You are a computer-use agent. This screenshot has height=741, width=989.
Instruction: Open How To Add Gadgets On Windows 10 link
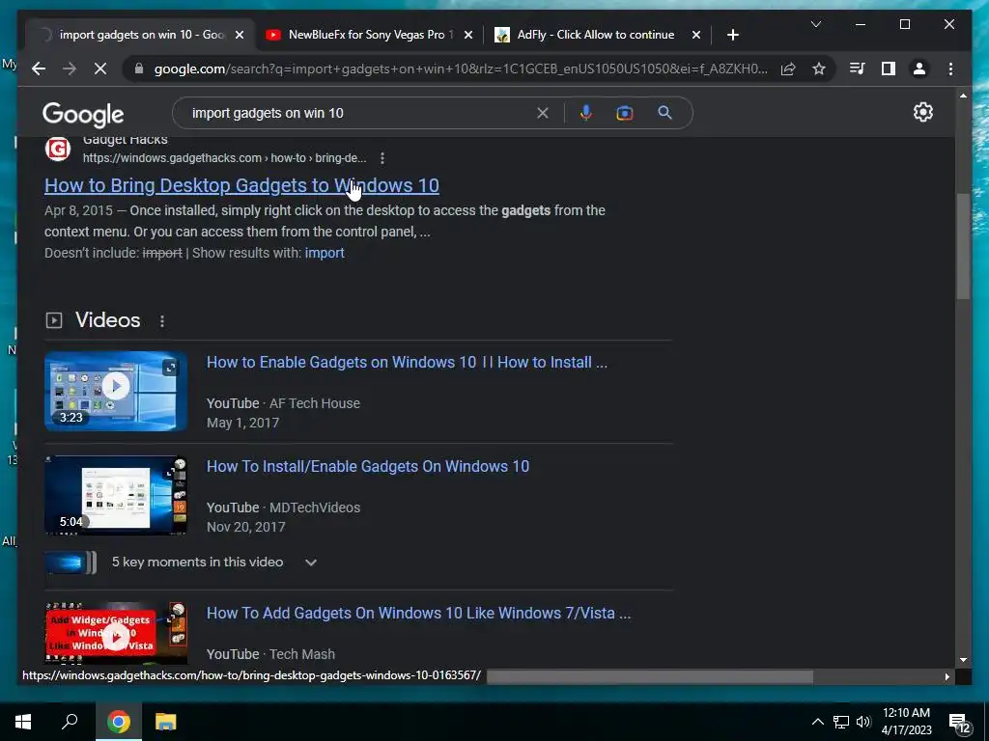[419, 613]
